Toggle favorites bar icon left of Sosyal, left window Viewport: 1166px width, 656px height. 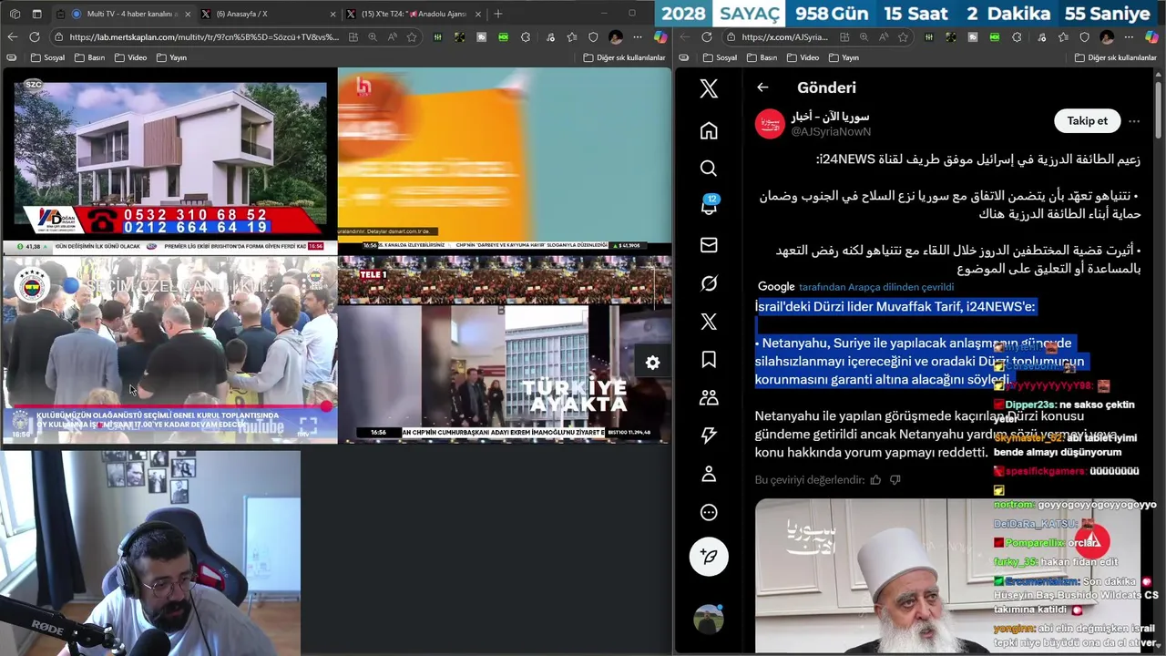[x=11, y=57]
